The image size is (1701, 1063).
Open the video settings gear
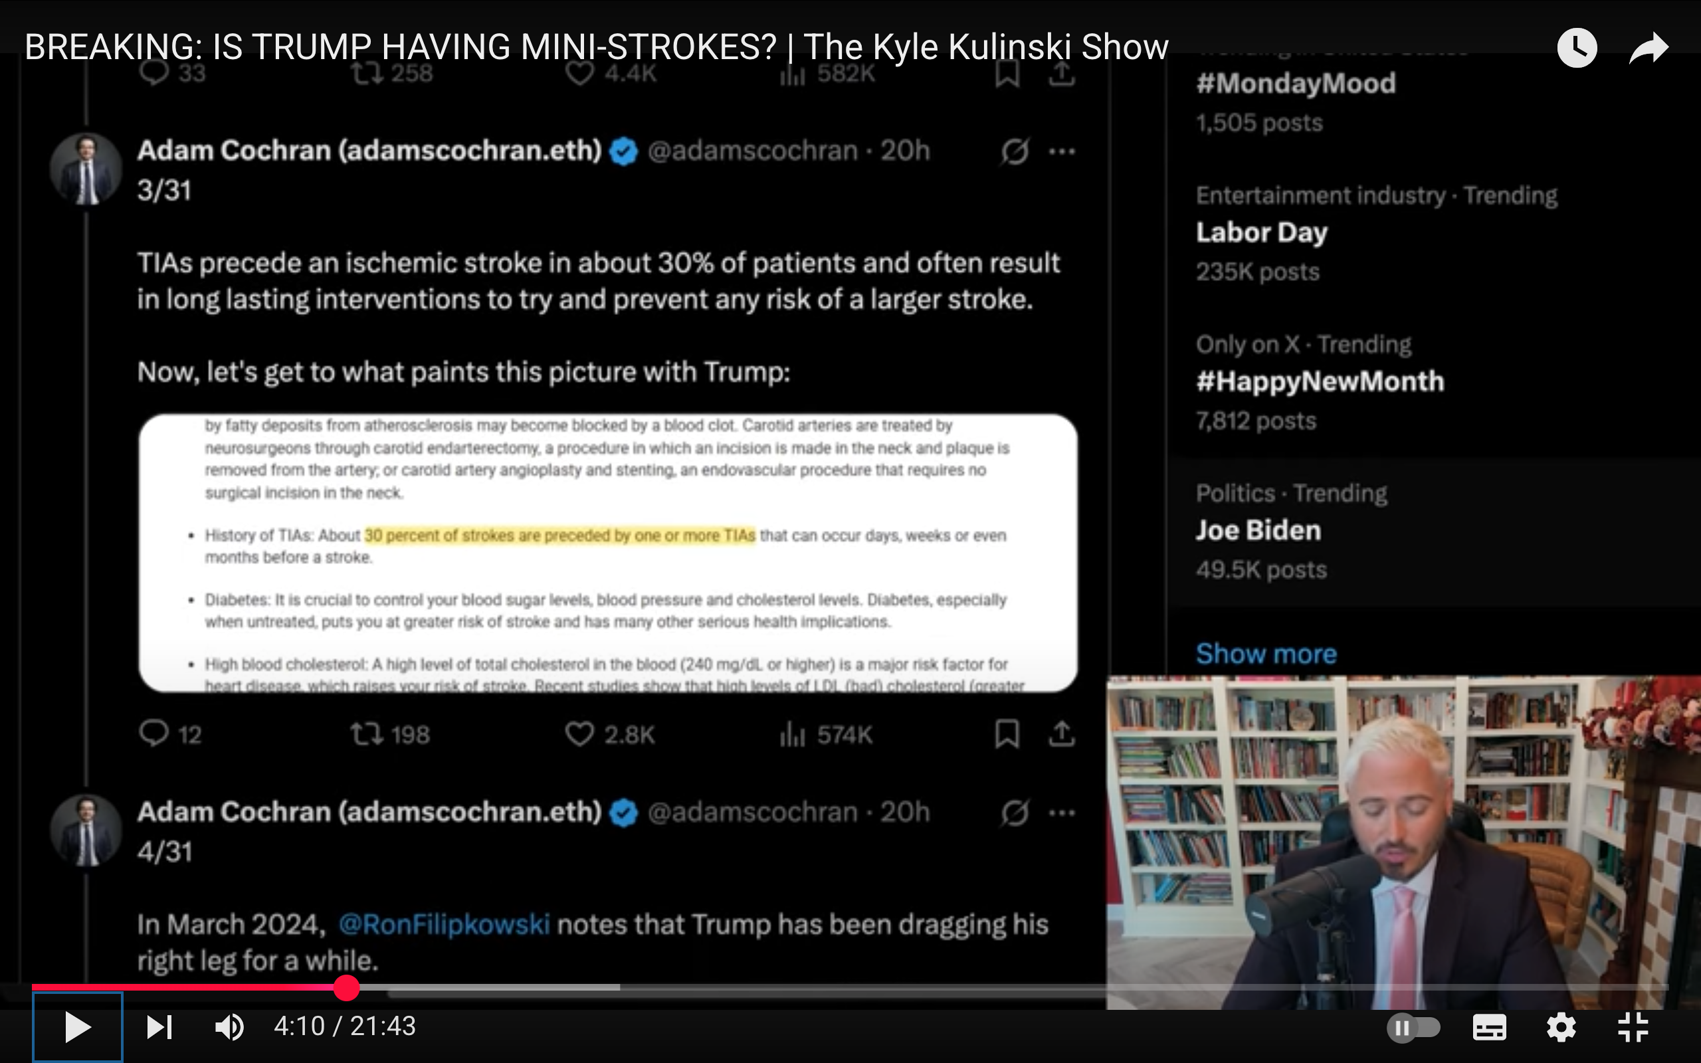point(1561,1028)
